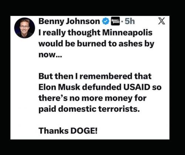Screen dimensions: 185x155
Task: Open Benny Johnson's profile picture
Action: (24, 28)
